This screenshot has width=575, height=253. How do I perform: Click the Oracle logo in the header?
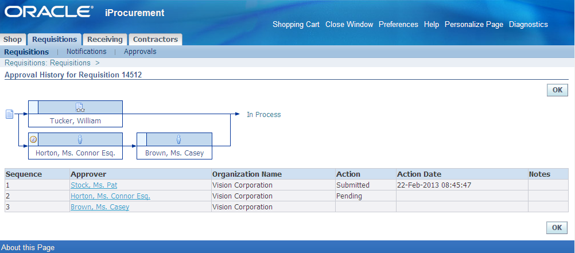tap(48, 11)
